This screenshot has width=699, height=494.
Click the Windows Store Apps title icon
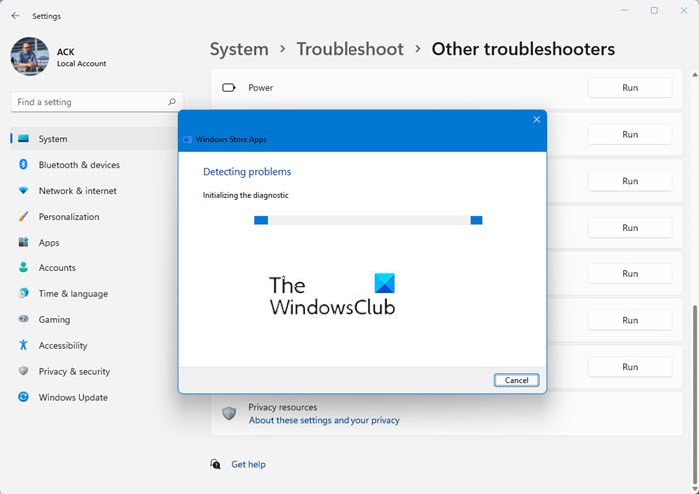188,140
